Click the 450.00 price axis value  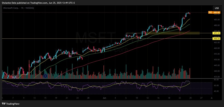coord(217,59)
